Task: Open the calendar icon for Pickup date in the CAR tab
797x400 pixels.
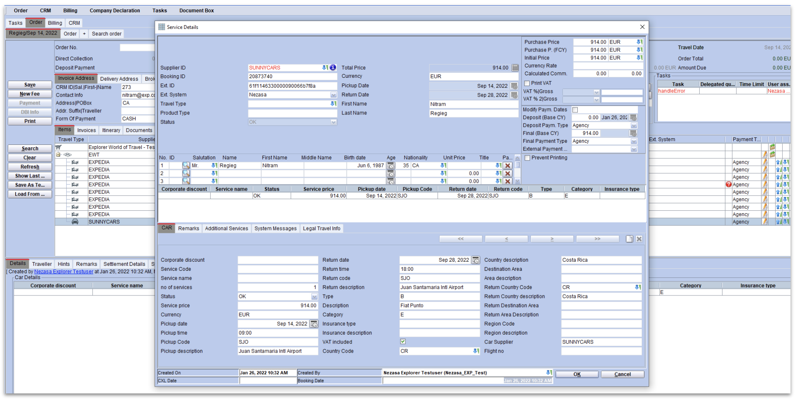Action: 314,324
